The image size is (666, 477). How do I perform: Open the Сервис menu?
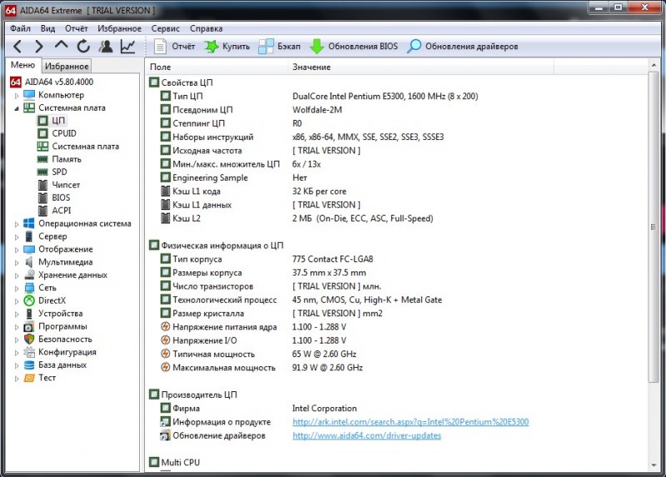[165, 28]
